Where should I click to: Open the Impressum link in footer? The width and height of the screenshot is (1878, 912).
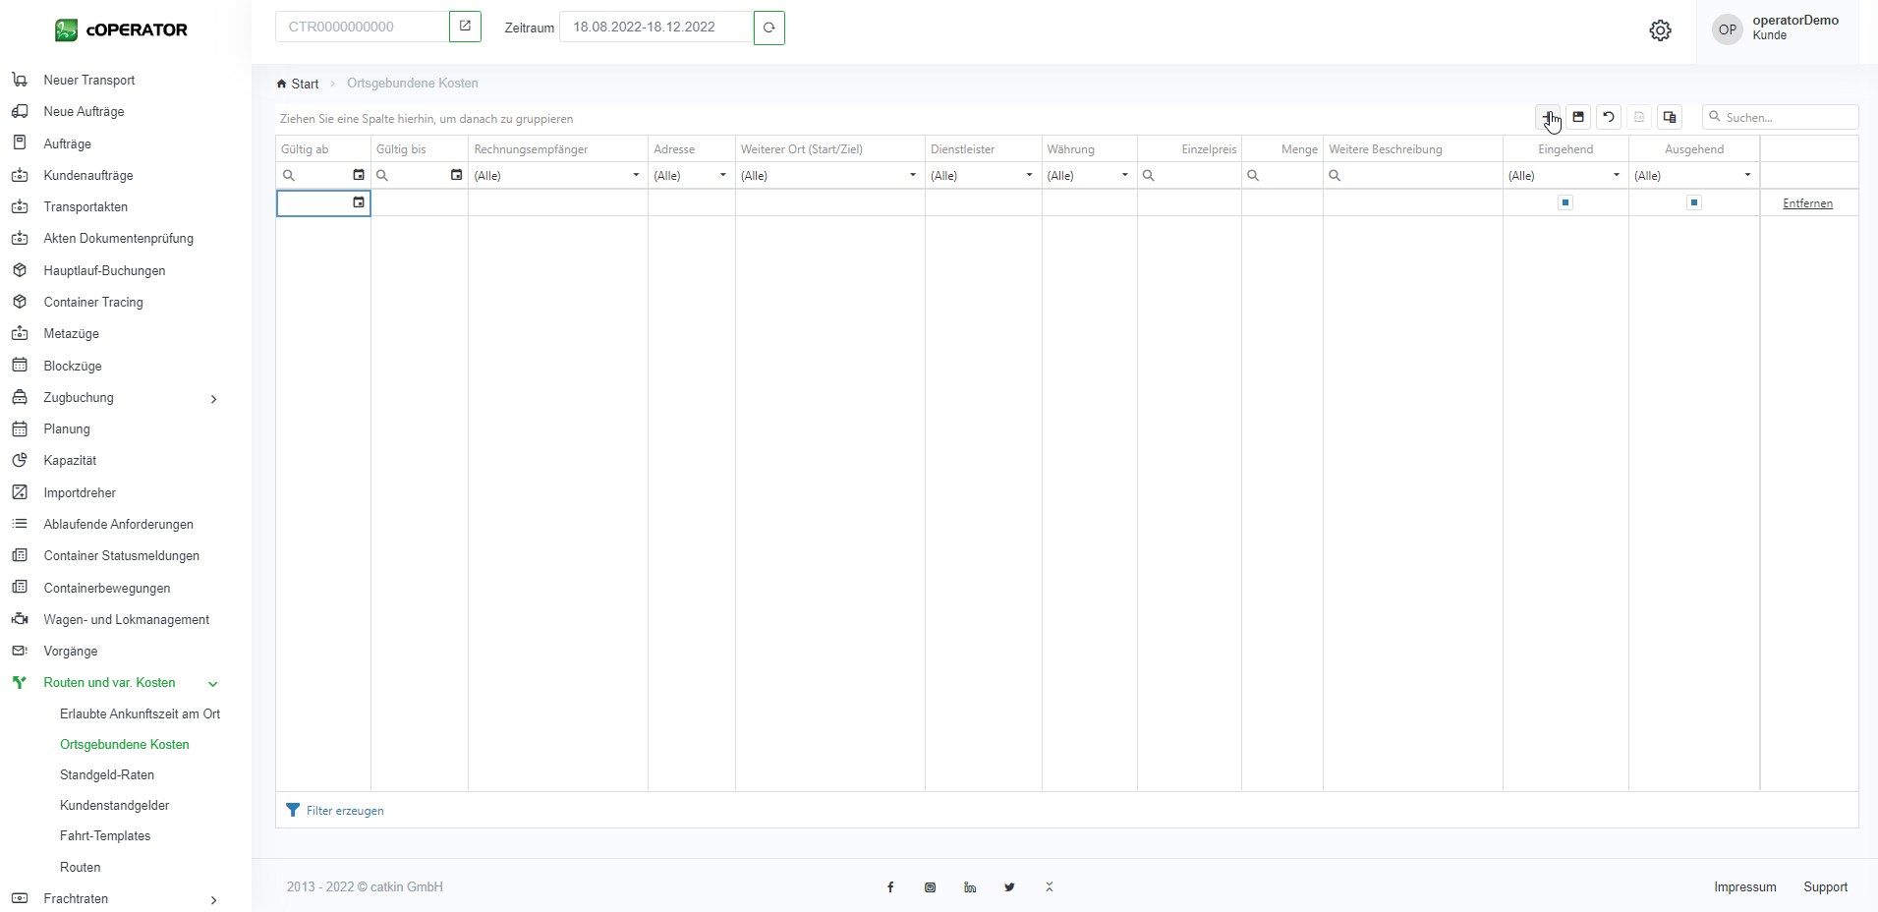1744,886
